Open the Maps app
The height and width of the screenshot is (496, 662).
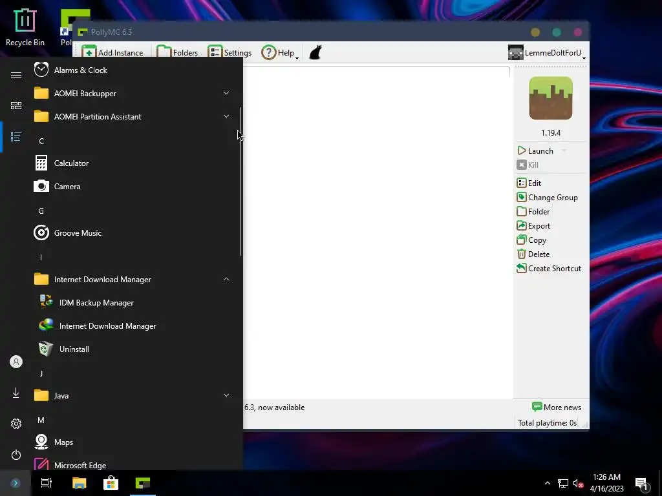(x=133, y=442)
